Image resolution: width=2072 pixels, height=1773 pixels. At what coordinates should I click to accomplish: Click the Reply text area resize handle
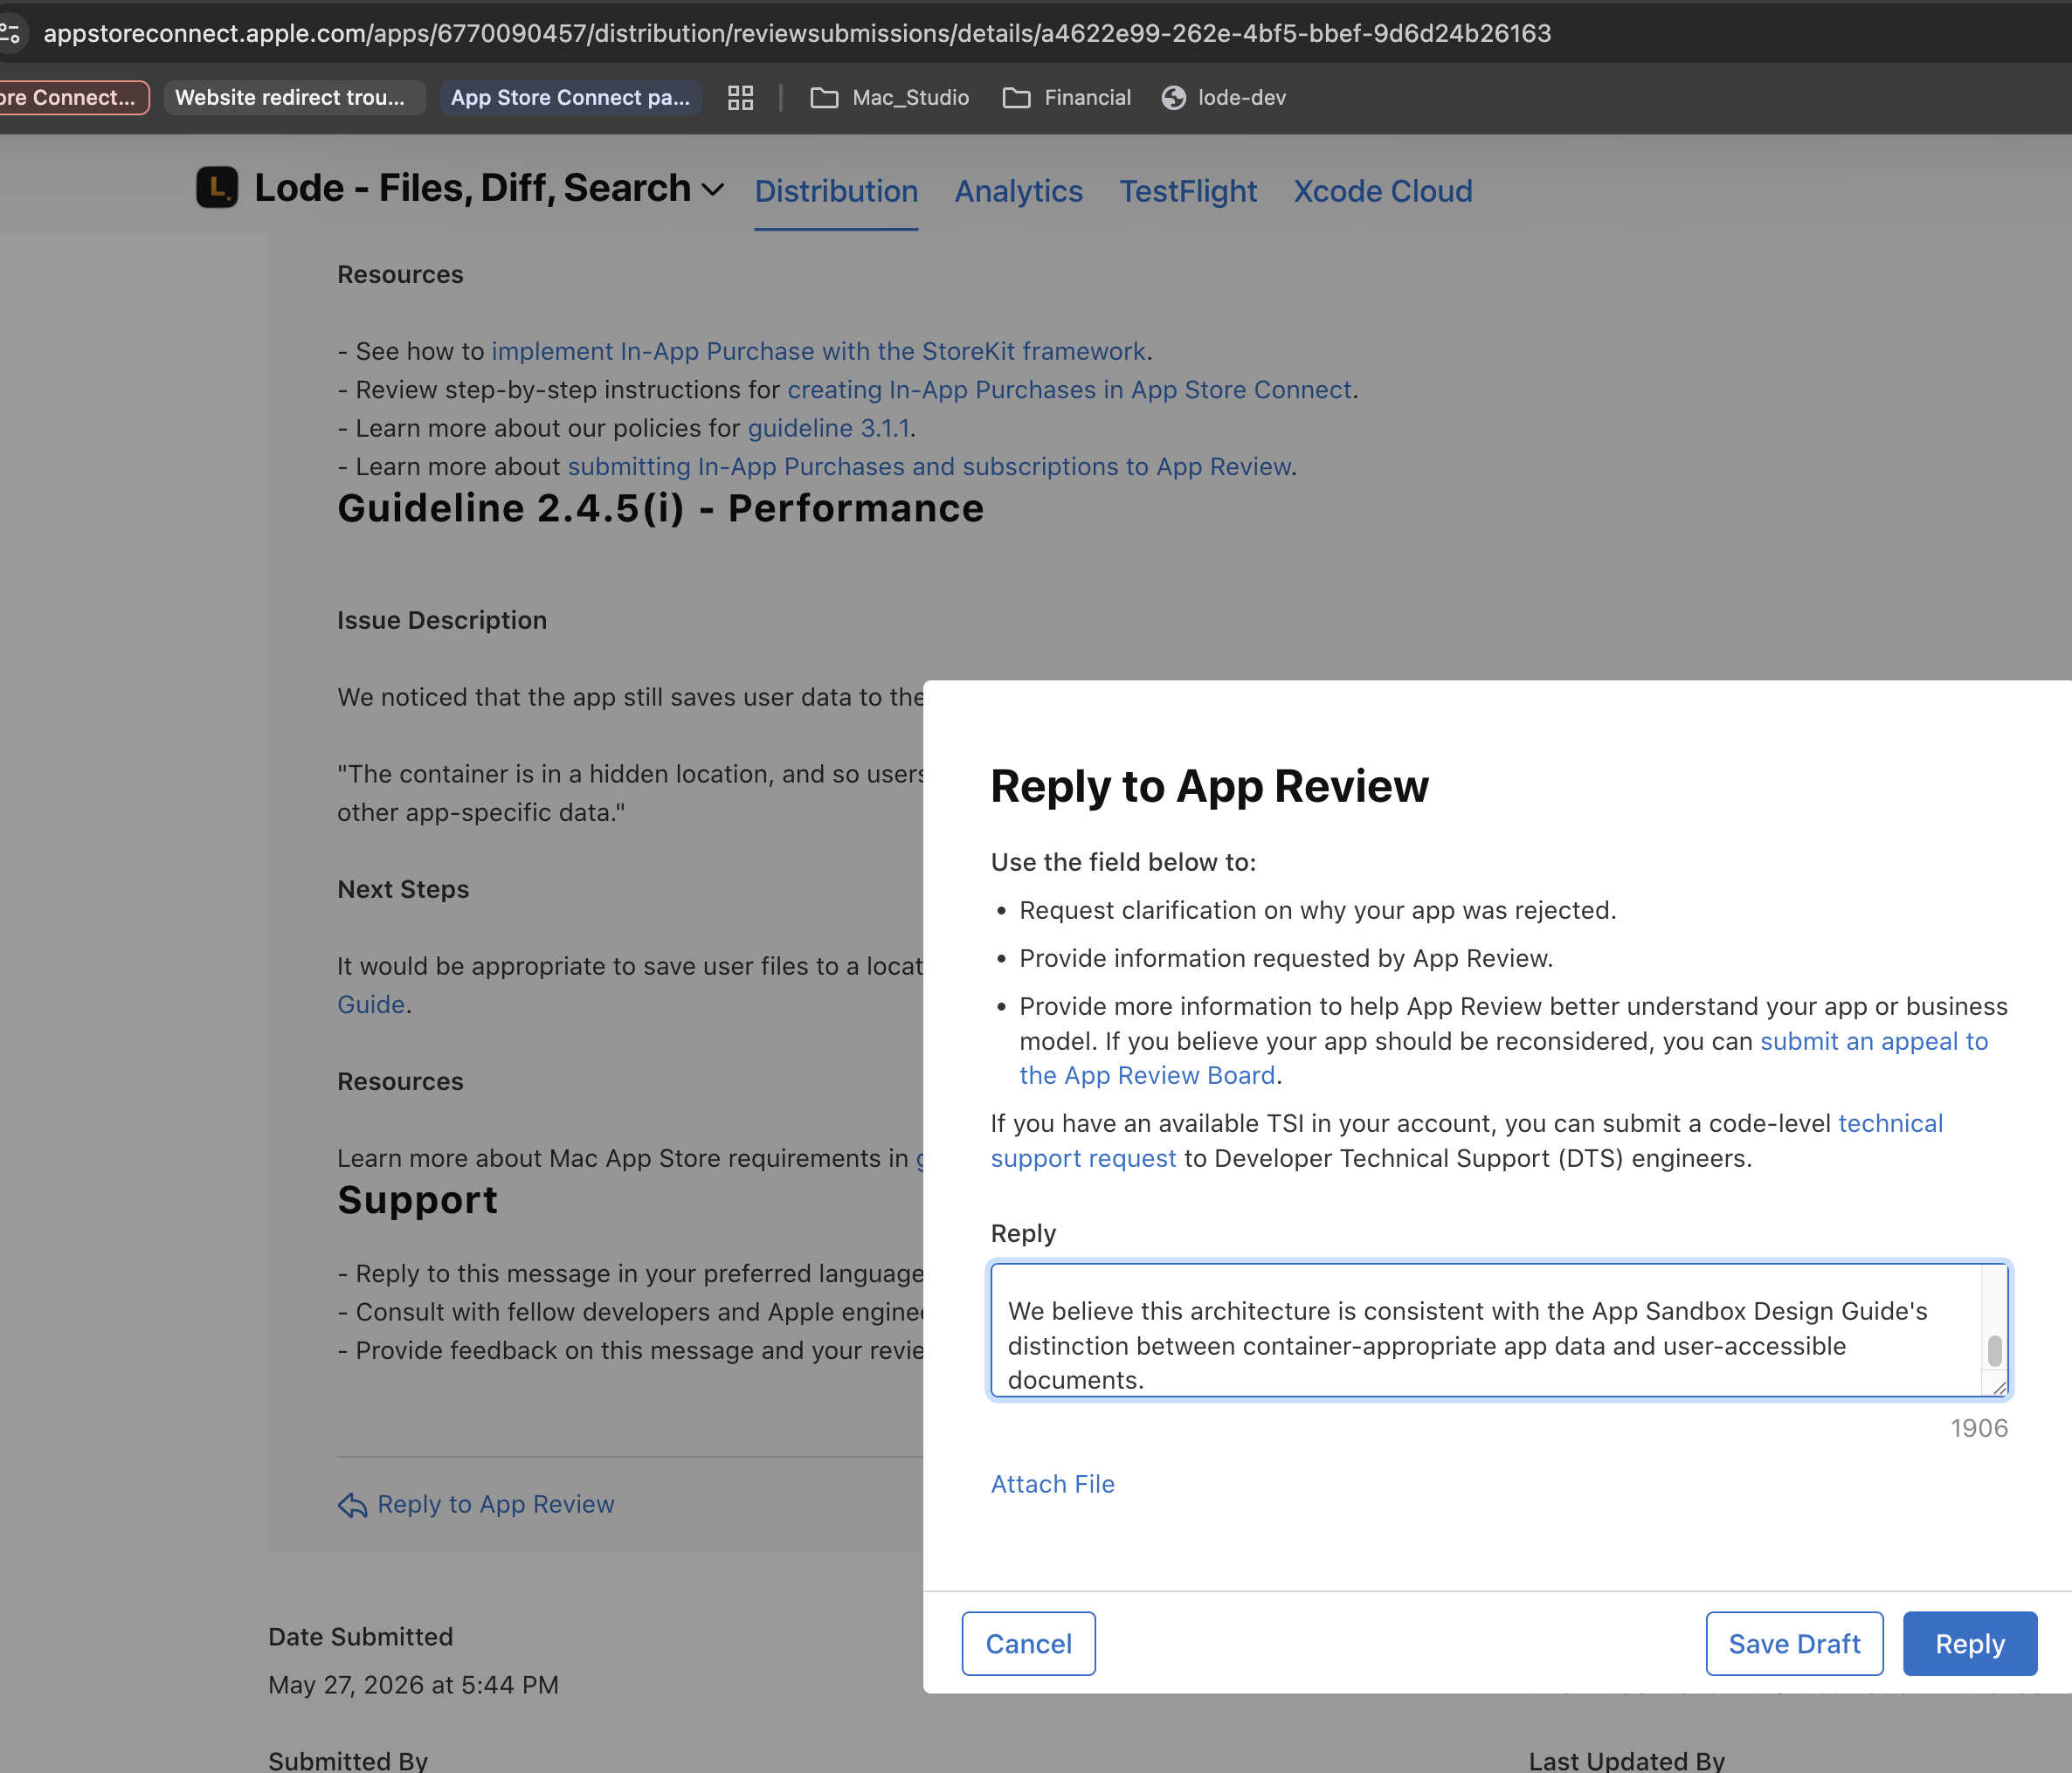click(x=1999, y=1387)
